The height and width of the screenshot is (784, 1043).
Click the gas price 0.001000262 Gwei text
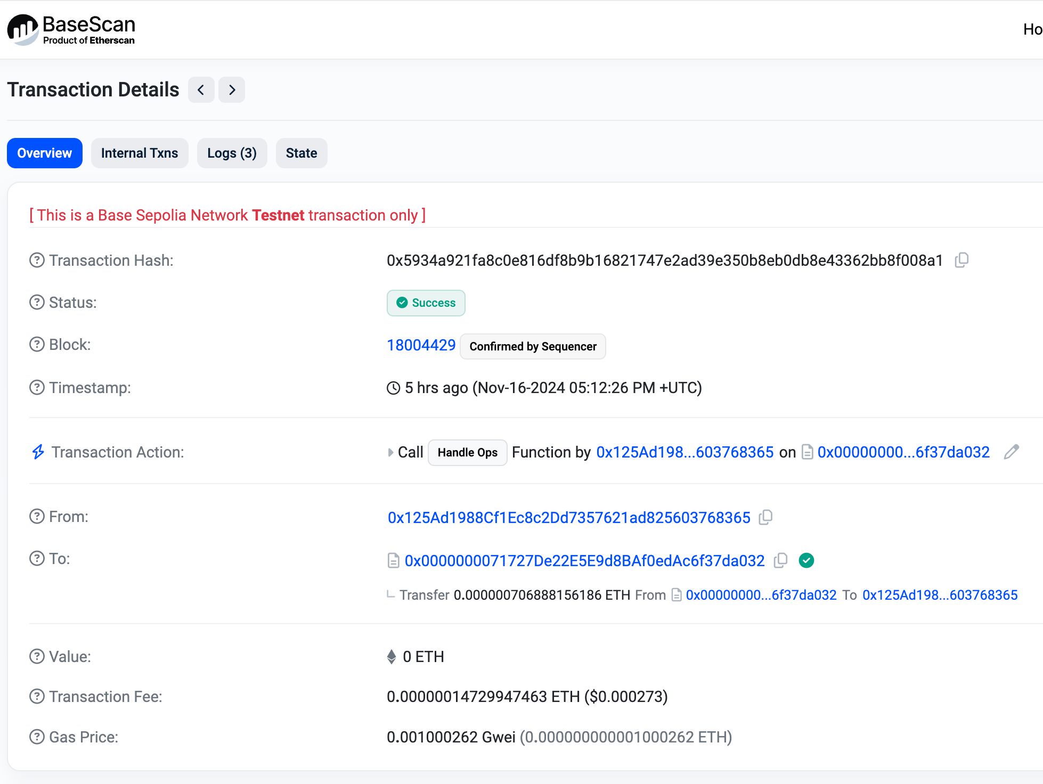point(451,737)
